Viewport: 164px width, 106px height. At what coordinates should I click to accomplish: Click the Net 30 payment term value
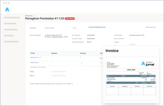89,42
